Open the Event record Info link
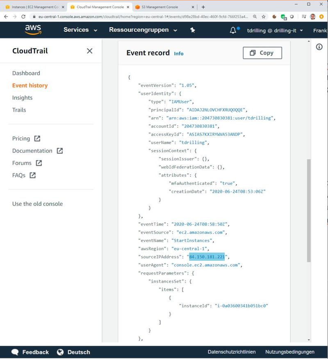This screenshot has height=359, width=328. (x=178, y=53)
